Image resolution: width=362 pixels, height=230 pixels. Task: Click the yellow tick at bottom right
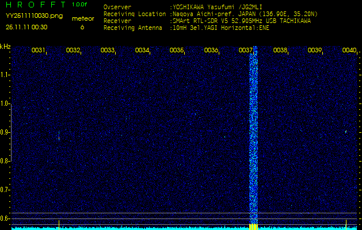346,223
